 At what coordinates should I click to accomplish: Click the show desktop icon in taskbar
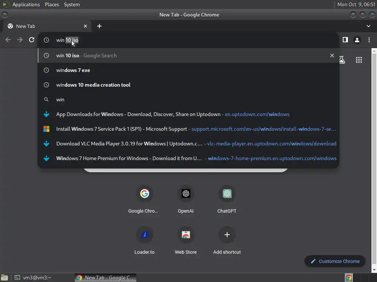[x=4, y=278]
